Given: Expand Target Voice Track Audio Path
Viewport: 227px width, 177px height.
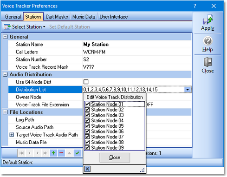Looking at the screenshot, I should click(12, 135).
